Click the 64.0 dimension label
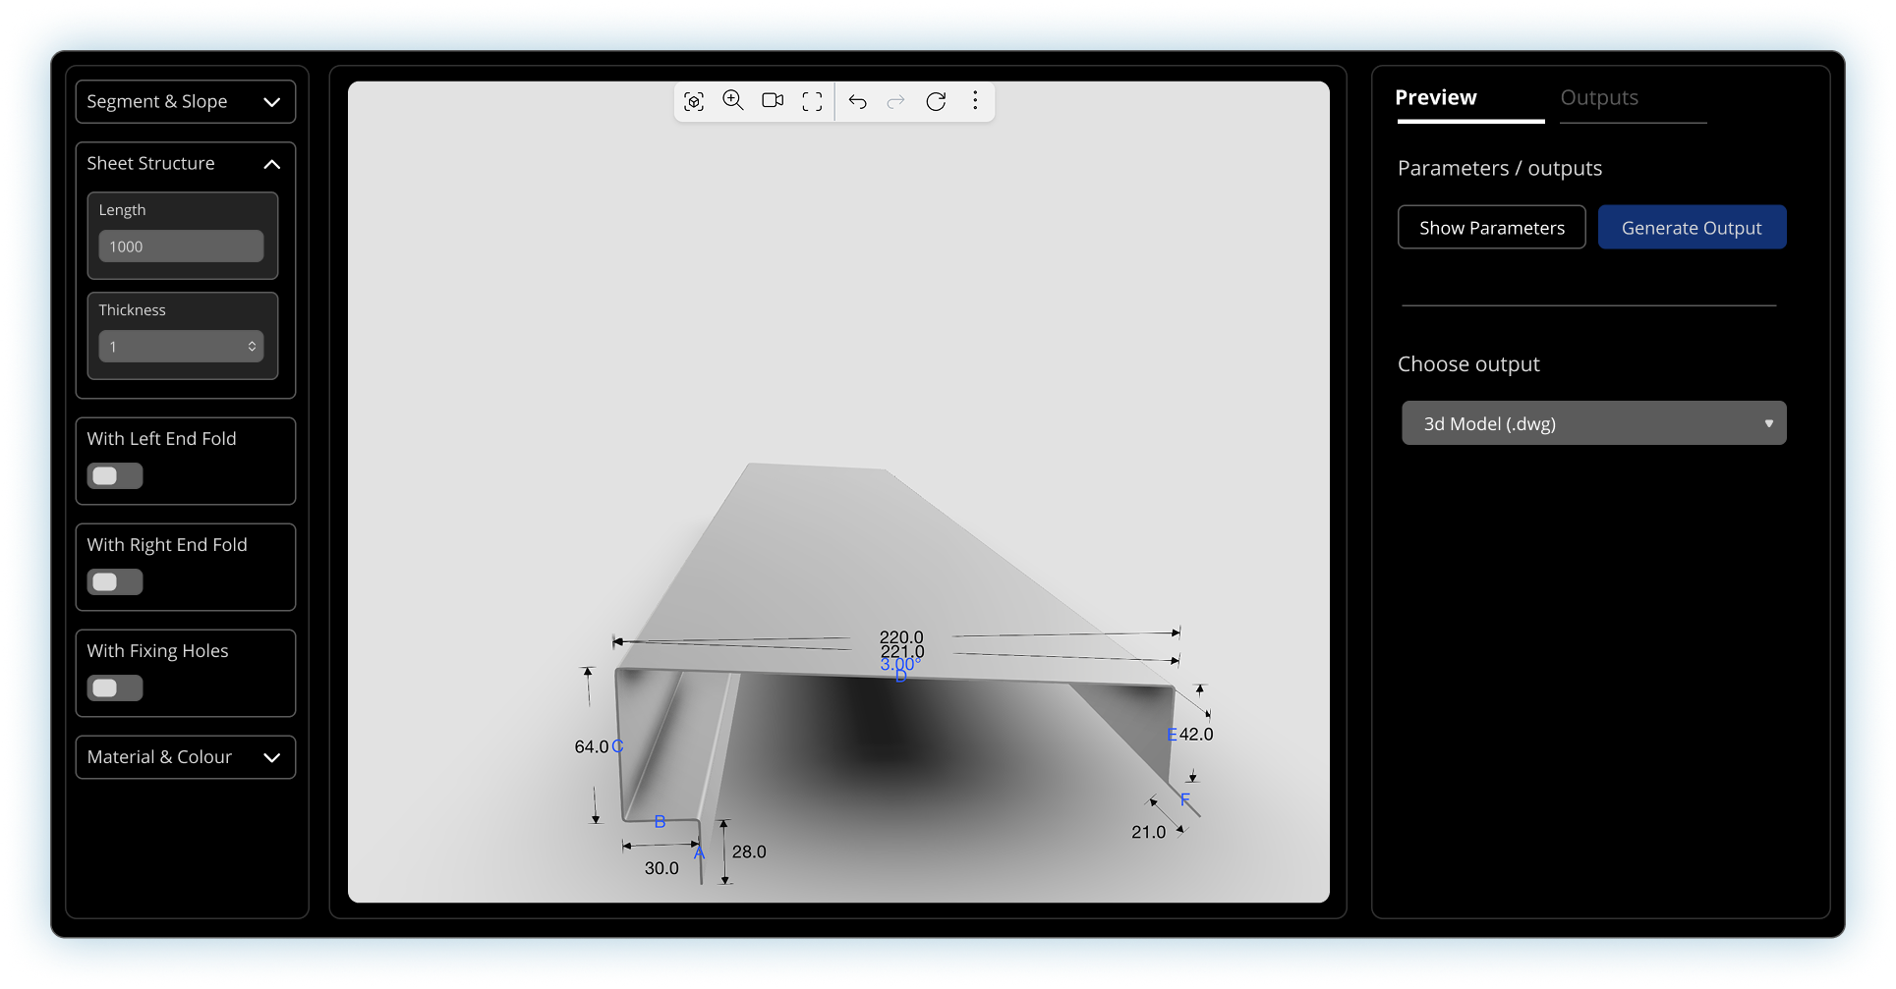Image resolution: width=1896 pixels, height=989 pixels. pyautogui.click(x=592, y=746)
